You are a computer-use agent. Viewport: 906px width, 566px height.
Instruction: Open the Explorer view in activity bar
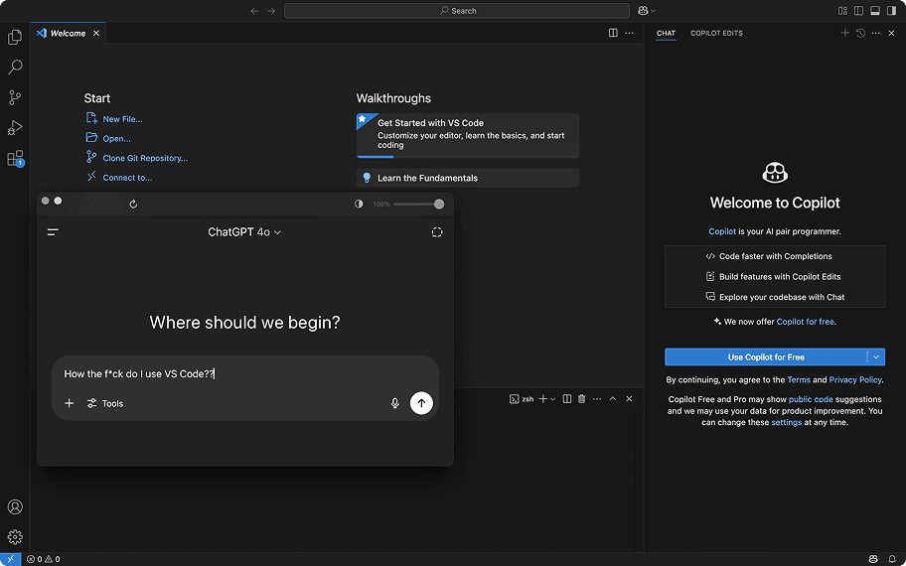(15, 37)
